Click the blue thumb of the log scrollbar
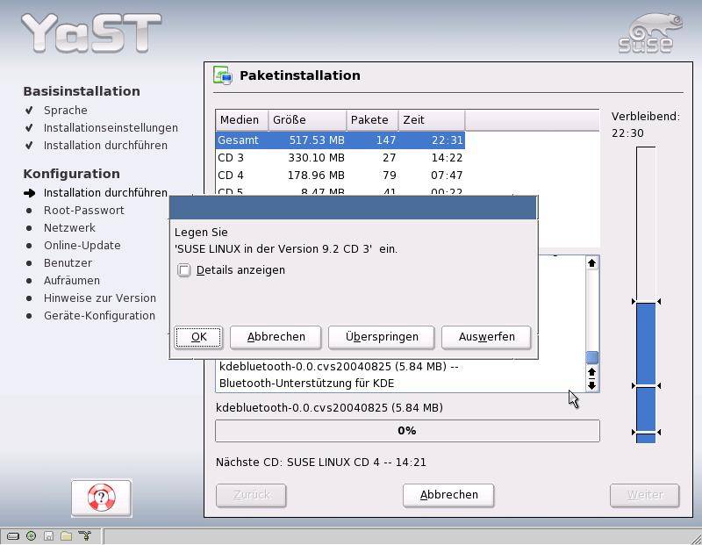The image size is (702, 545). 591,357
